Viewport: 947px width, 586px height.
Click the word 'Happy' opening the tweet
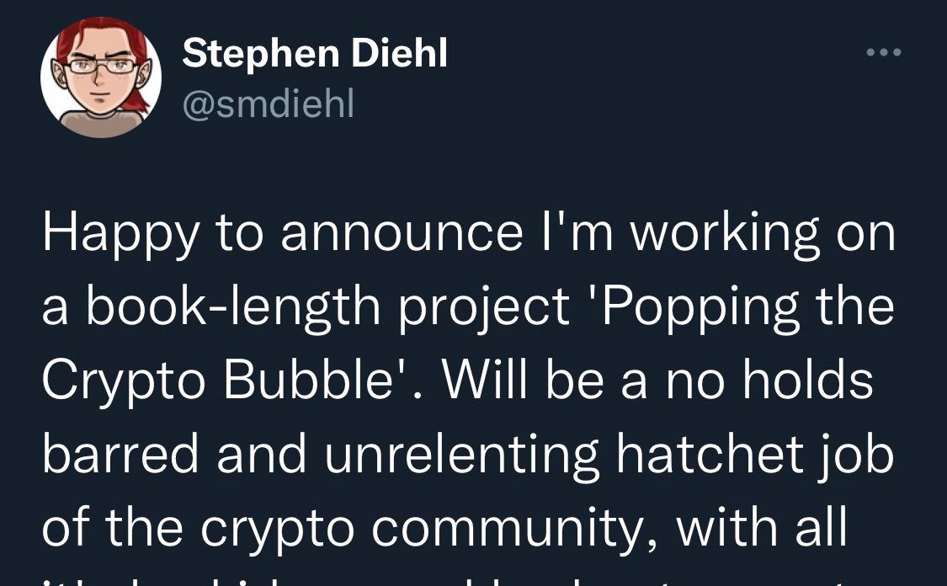pos(121,236)
